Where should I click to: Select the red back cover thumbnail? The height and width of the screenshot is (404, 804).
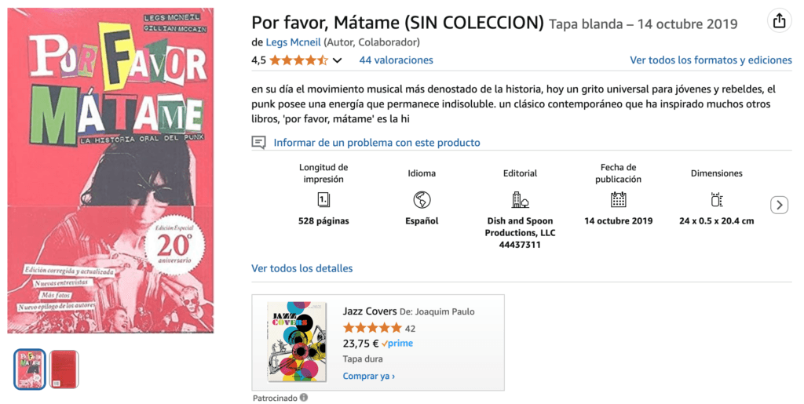pyautogui.click(x=64, y=369)
